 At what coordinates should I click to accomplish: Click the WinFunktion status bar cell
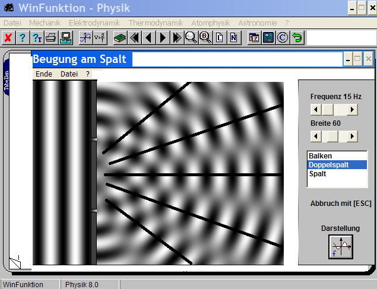pos(30,284)
